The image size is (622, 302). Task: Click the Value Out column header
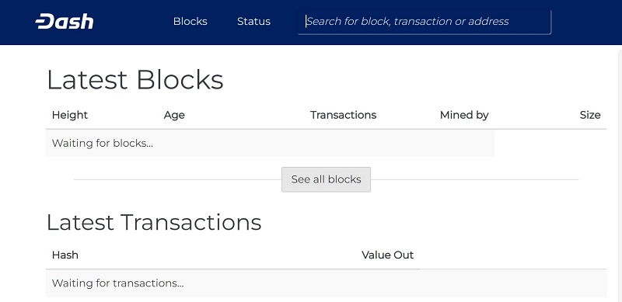pyautogui.click(x=387, y=255)
